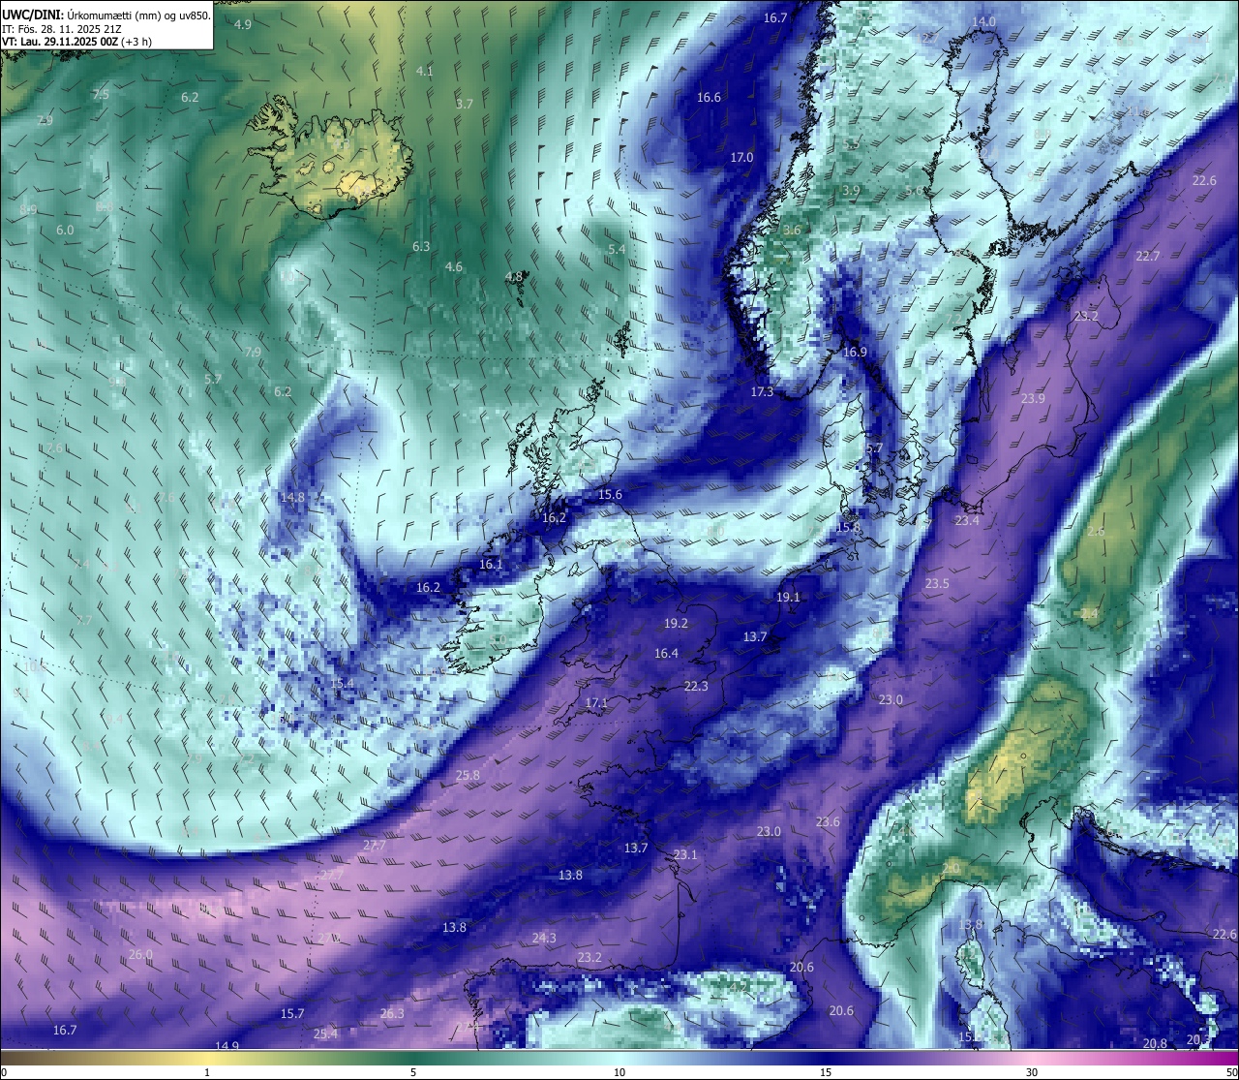Click the 4.6 value label
The image size is (1239, 1080).
(x=454, y=266)
